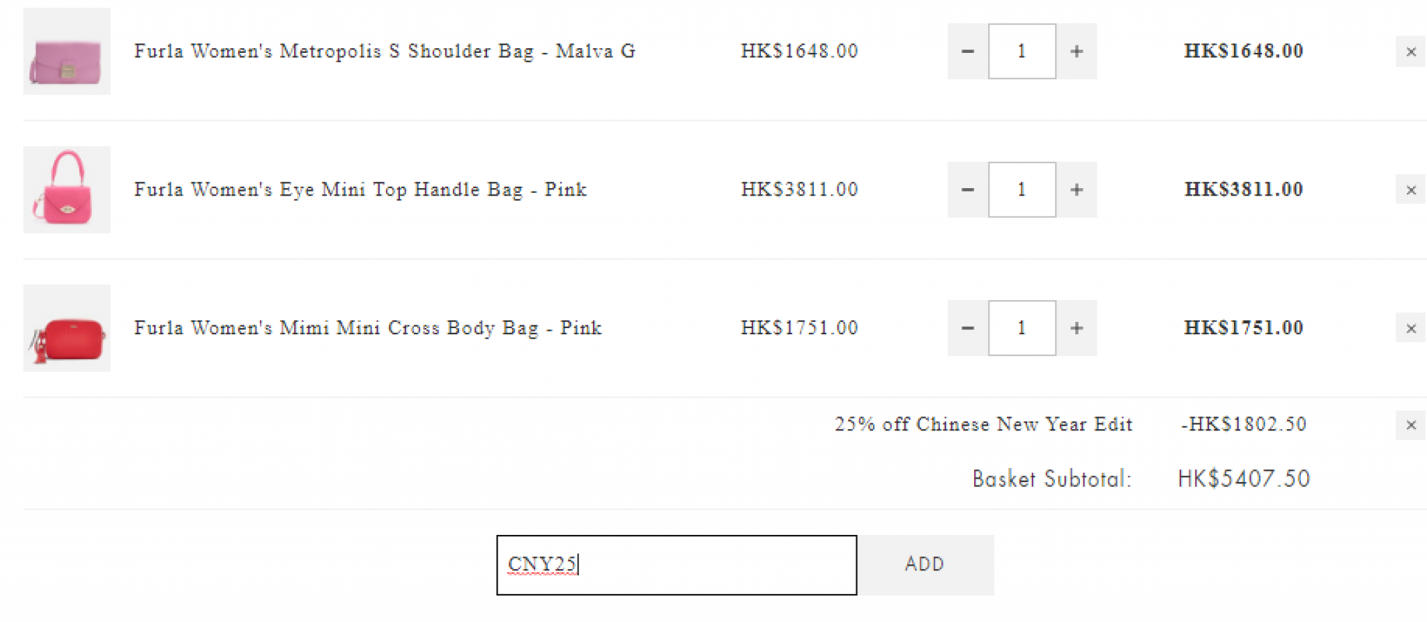Open Furla Mimi Mini Cross Body Bag link

pos(367,328)
